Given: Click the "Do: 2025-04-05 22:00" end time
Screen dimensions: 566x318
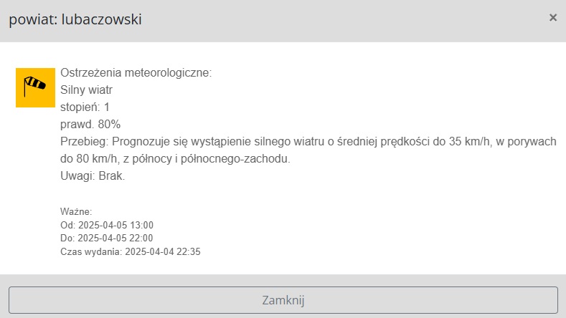Looking at the screenshot, I should [107, 238].
